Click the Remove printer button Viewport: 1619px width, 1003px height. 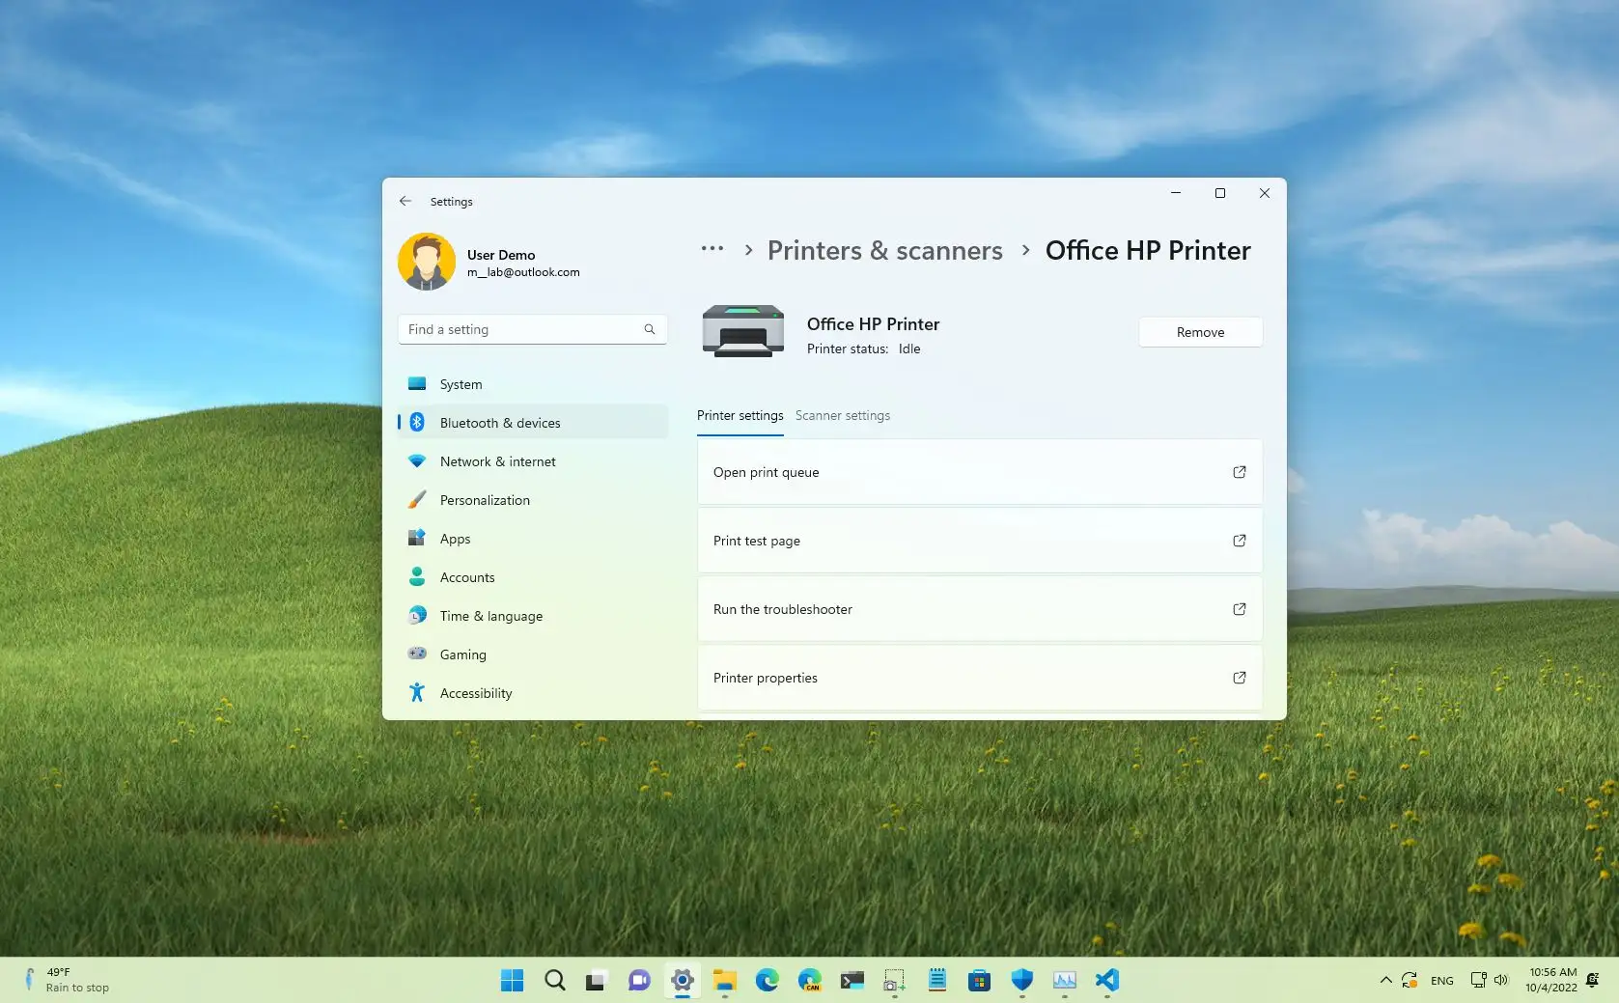(1200, 332)
